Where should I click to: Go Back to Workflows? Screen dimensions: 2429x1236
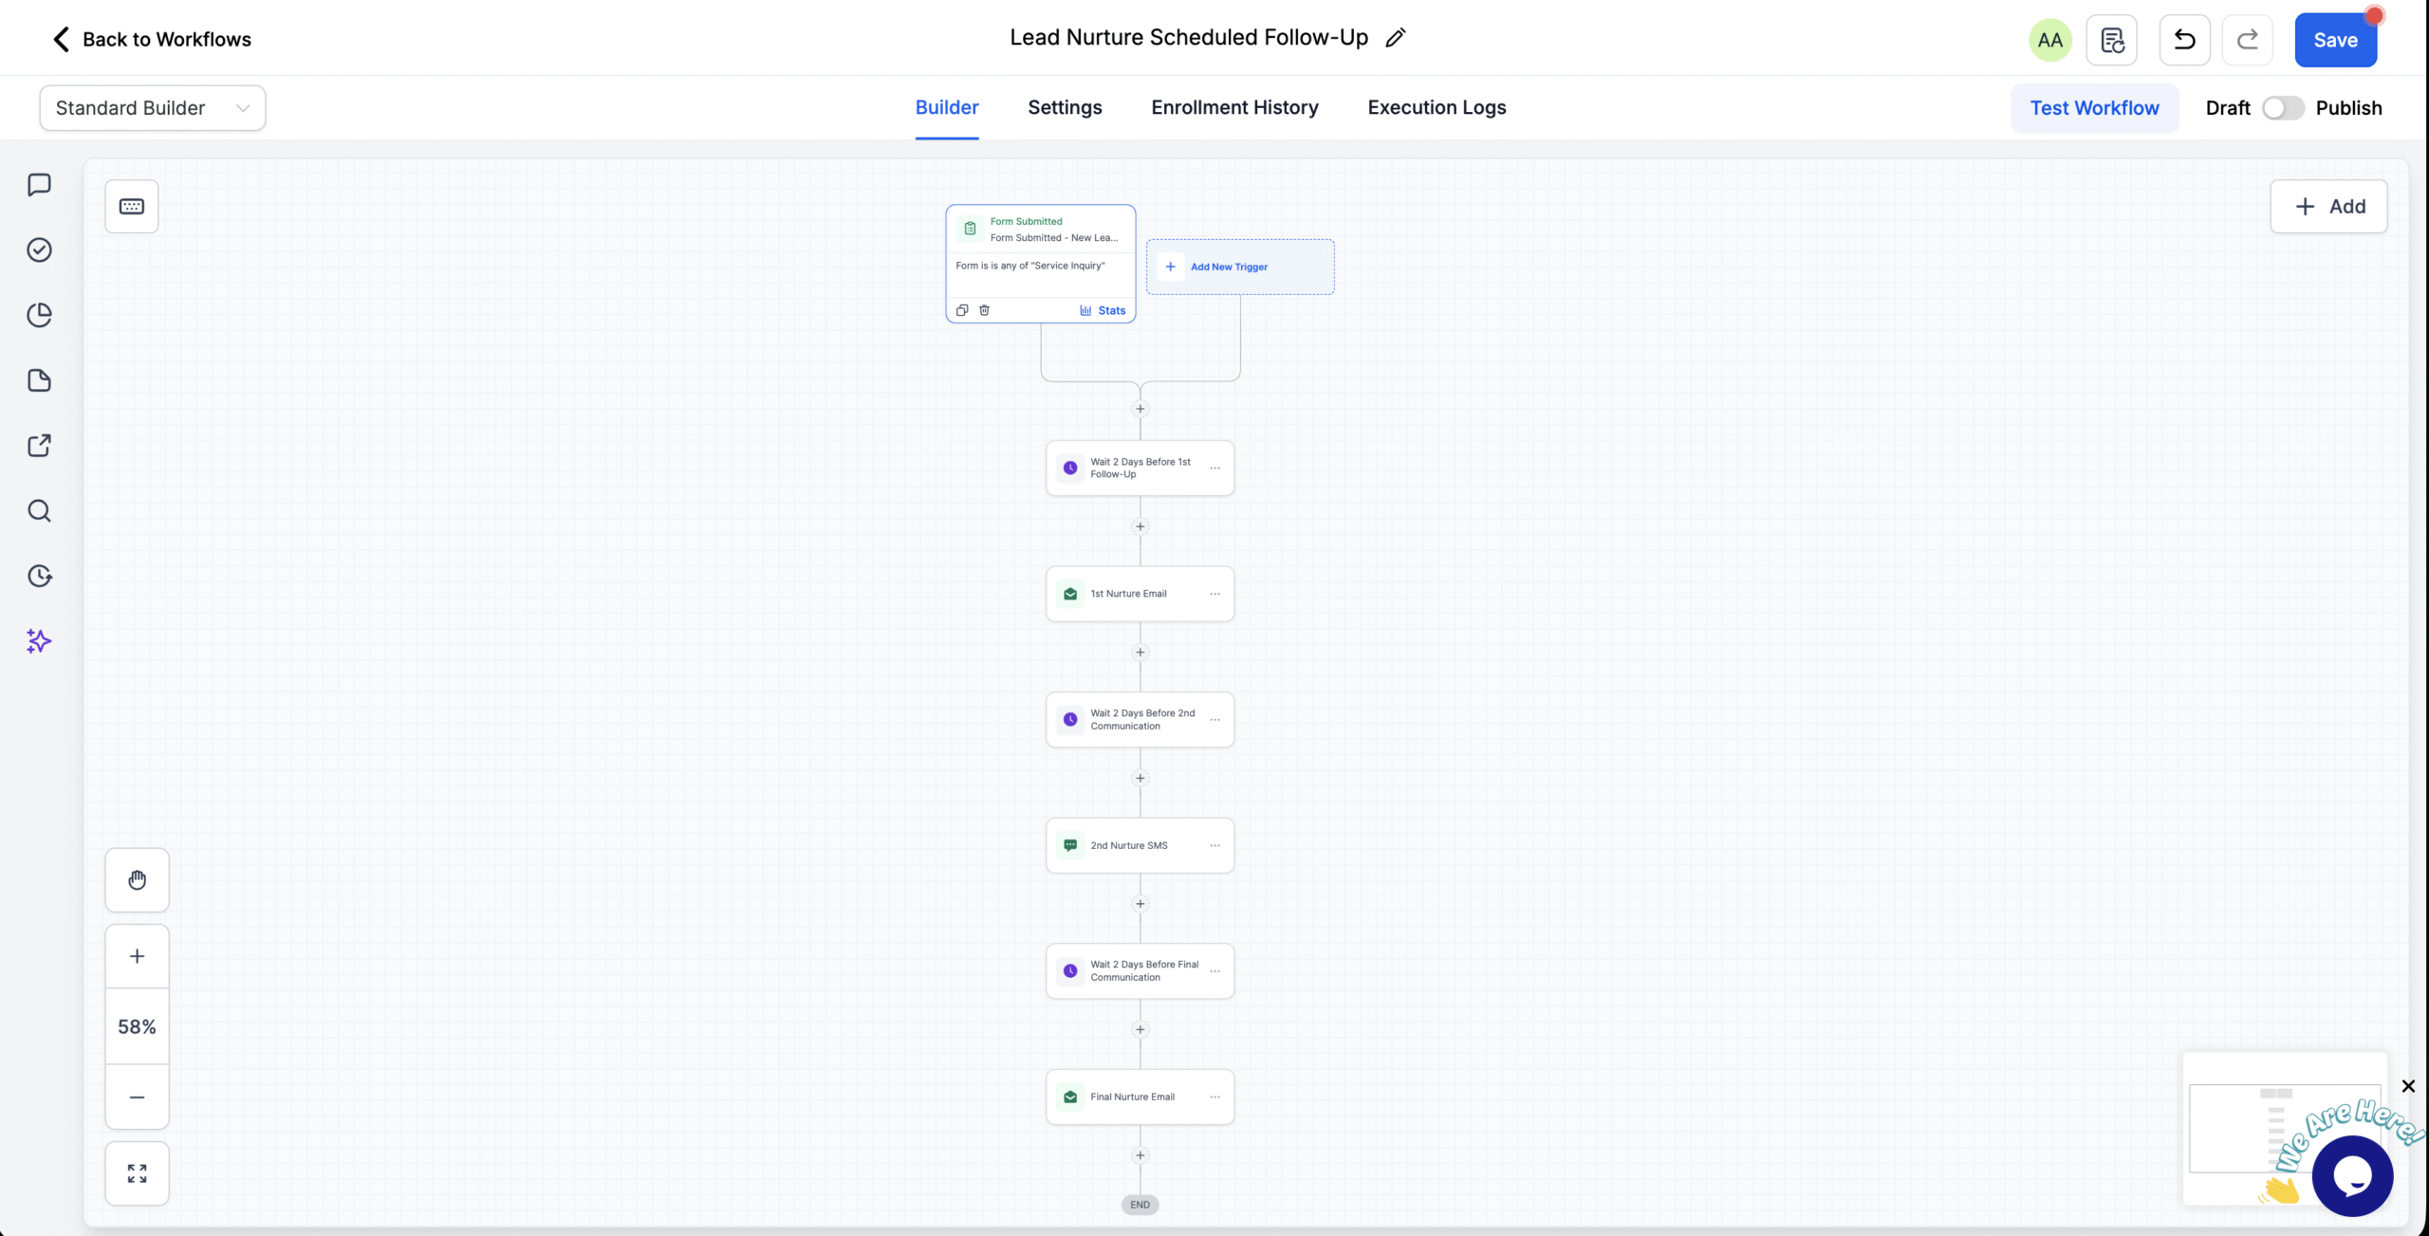click(x=152, y=39)
